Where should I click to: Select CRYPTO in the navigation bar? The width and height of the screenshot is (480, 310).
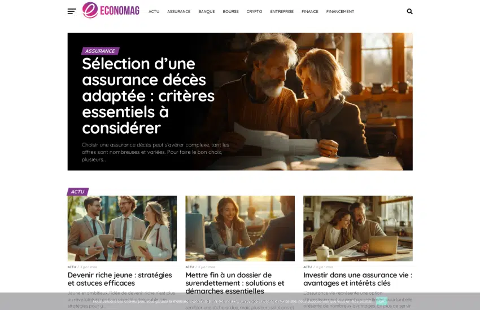(x=254, y=12)
